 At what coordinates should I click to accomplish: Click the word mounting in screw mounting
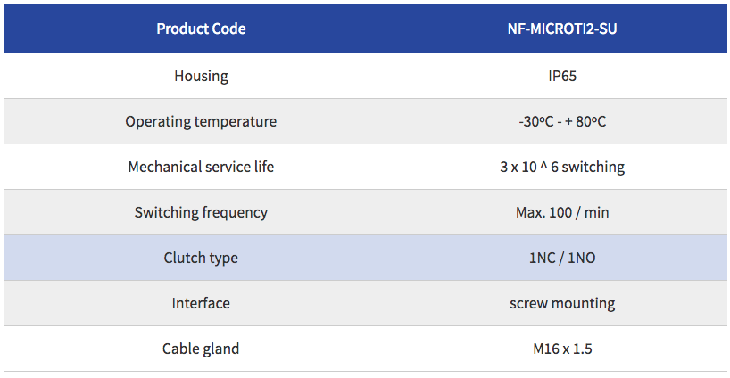[583, 304]
